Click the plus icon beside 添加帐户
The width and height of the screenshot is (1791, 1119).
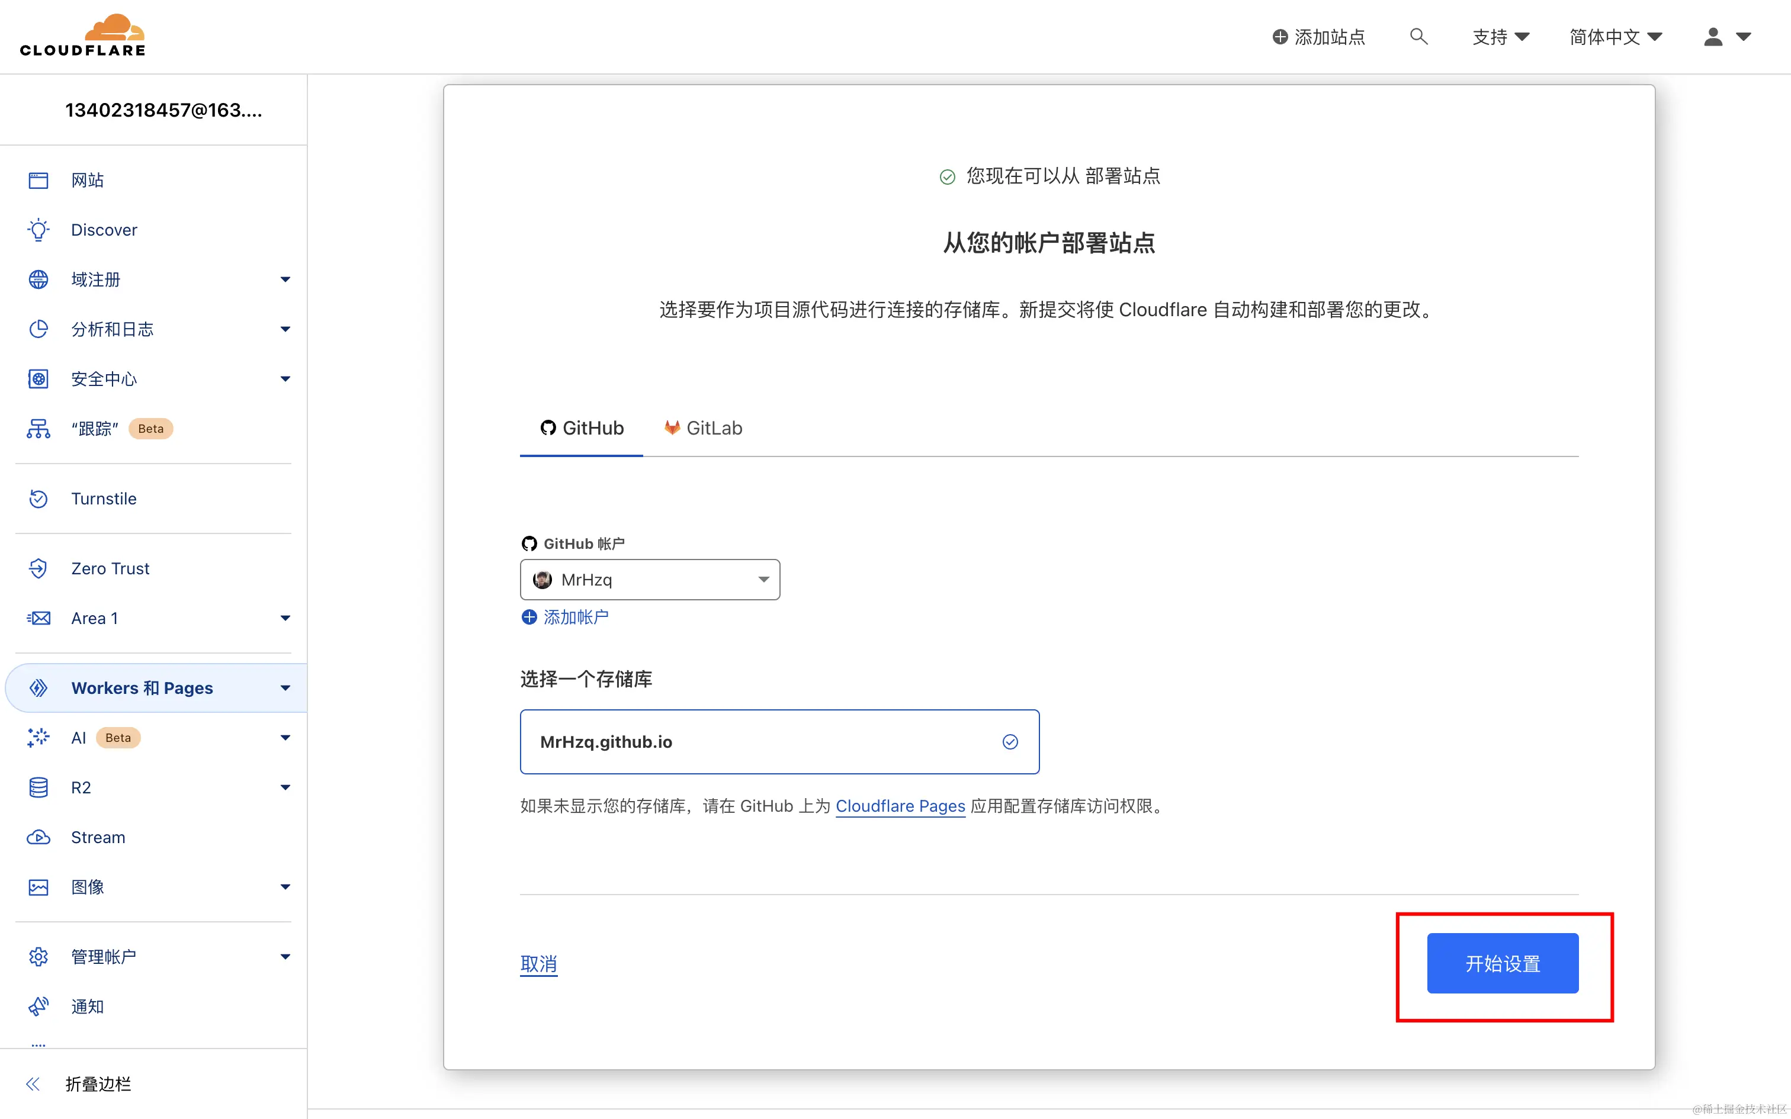tap(529, 616)
